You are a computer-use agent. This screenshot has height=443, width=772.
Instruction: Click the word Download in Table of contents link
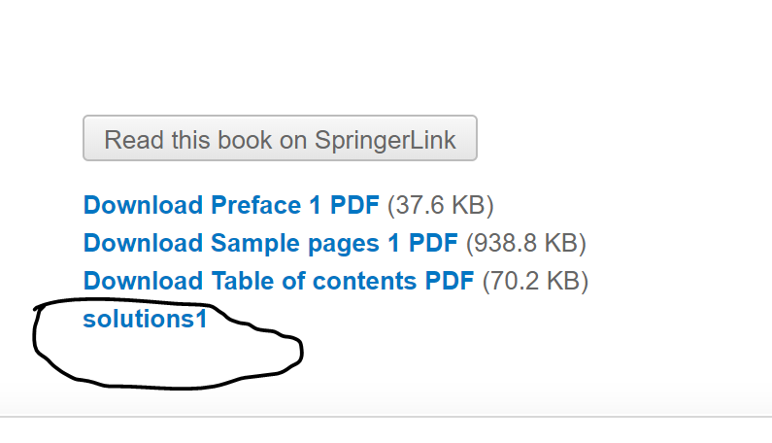(x=143, y=281)
